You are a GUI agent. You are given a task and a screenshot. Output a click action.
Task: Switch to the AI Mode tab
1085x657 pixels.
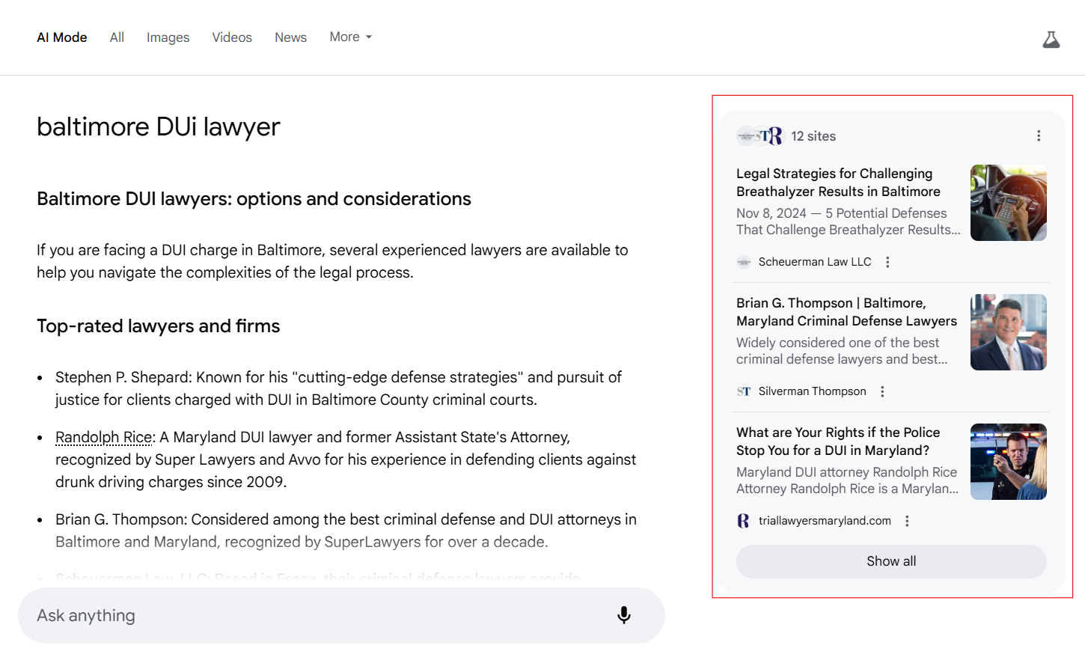click(x=62, y=37)
